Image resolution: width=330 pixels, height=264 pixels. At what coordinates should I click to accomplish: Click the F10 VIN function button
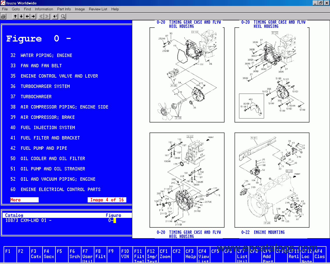pyautogui.click(x=126, y=254)
